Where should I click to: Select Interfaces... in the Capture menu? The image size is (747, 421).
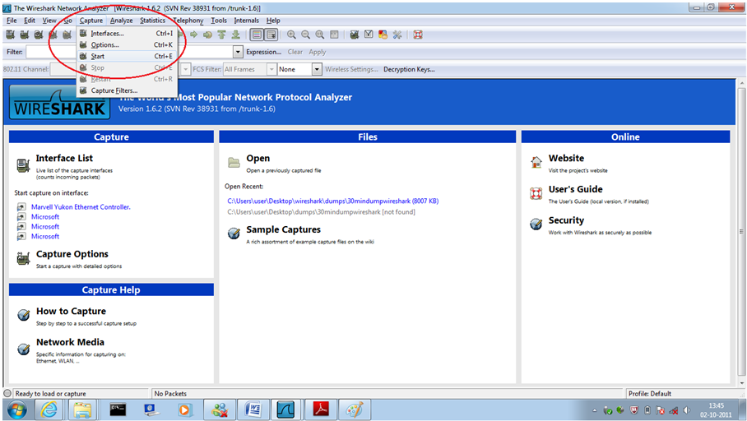pyautogui.click(x=127, y=34)
